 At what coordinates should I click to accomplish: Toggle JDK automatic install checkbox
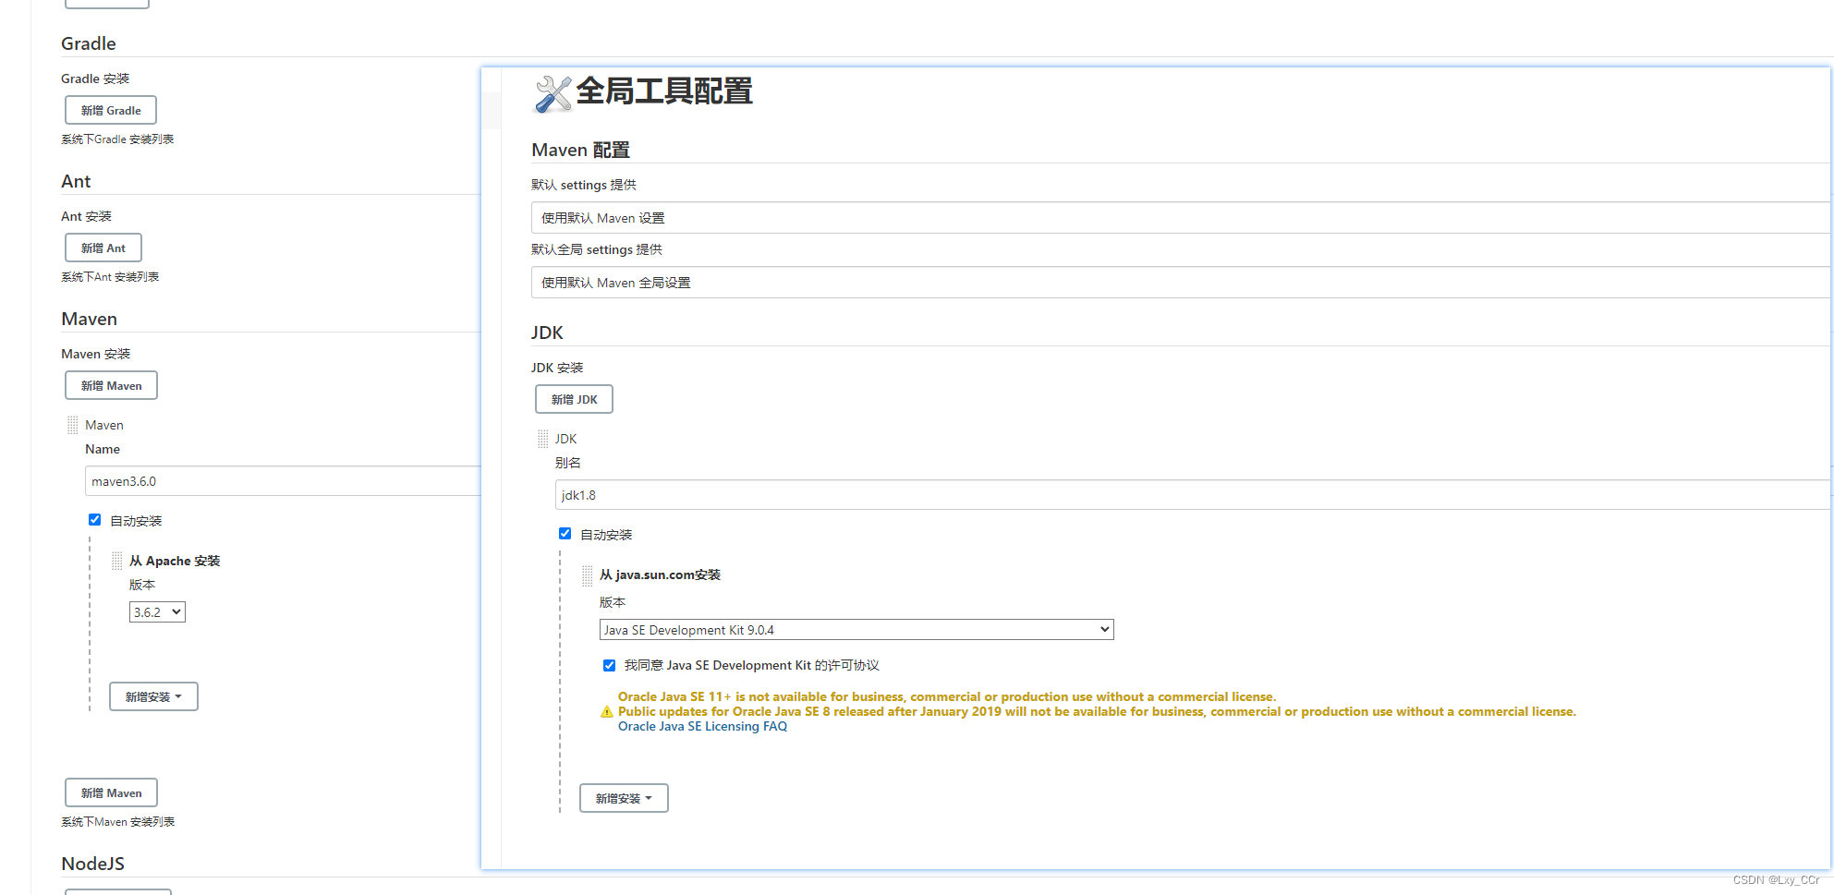565,534
